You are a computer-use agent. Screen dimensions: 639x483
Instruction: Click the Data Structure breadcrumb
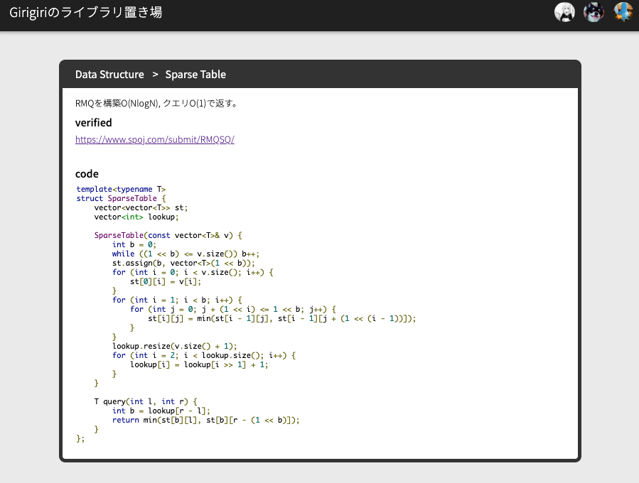point(109,75)
